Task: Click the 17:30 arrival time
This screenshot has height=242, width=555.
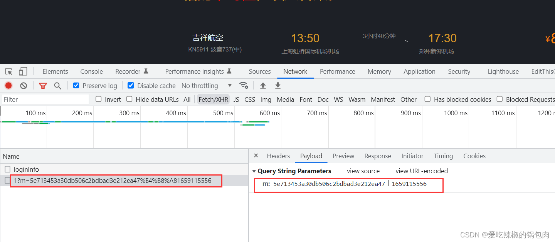Action: click(x=442, y=38)
